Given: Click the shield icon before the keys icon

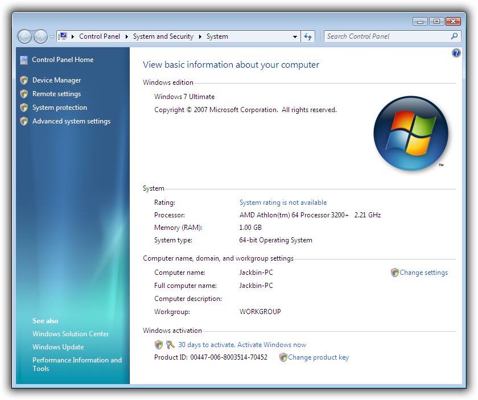Looking at the screenshot, I should click(x=159, y=345).
